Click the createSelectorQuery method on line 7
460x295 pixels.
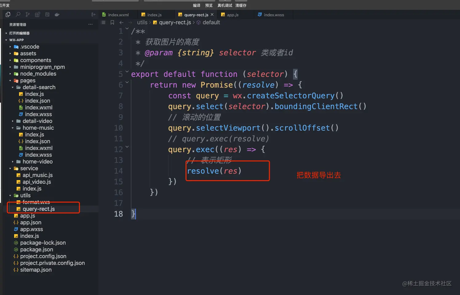point(291,96)
